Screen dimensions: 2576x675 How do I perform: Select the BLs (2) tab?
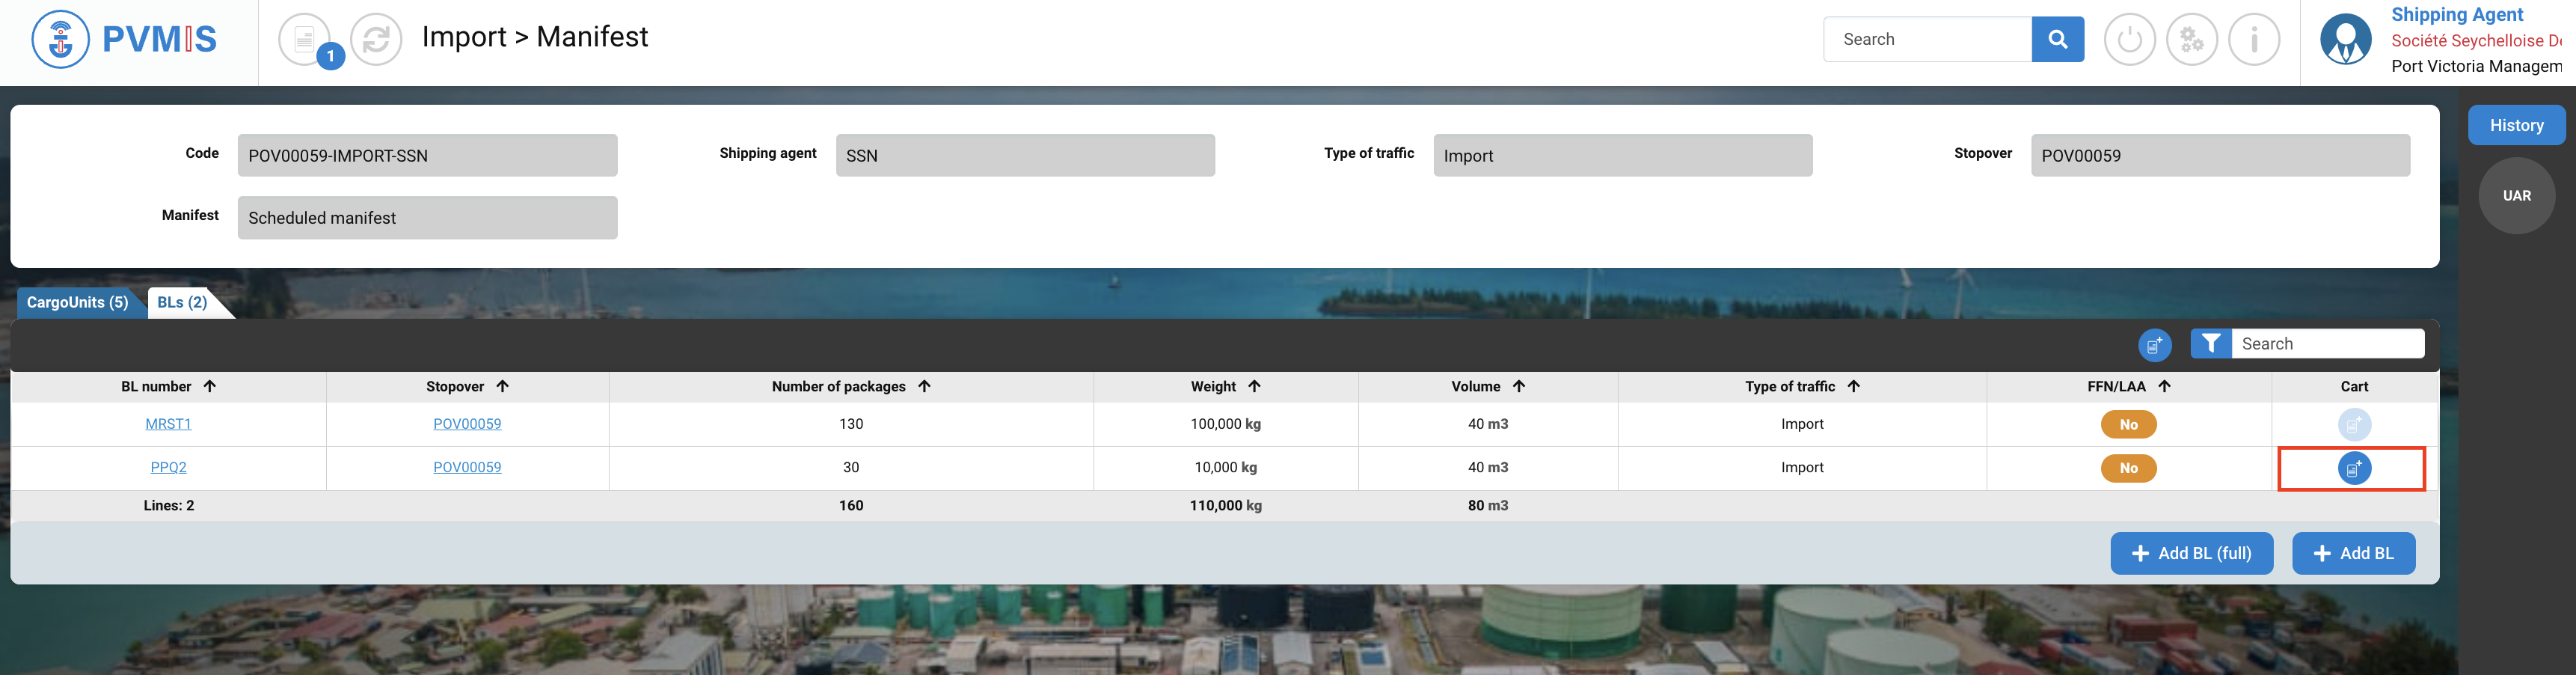click(182, 303)
